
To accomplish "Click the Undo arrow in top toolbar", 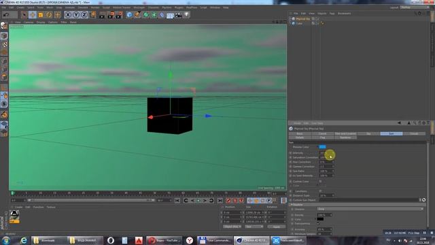I will pos(6,15).
